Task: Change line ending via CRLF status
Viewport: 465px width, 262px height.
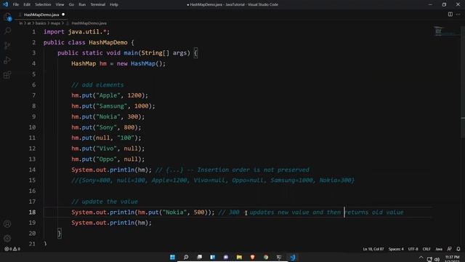Action: pos(426,249)
